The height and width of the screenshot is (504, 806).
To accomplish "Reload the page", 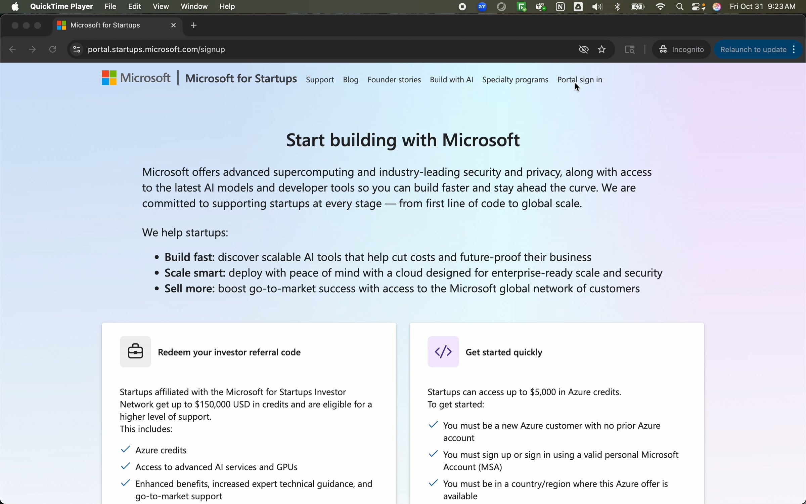I will tap(52, 49).
